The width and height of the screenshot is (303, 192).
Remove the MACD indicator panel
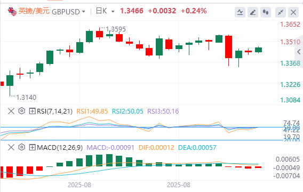coord(11,148)
